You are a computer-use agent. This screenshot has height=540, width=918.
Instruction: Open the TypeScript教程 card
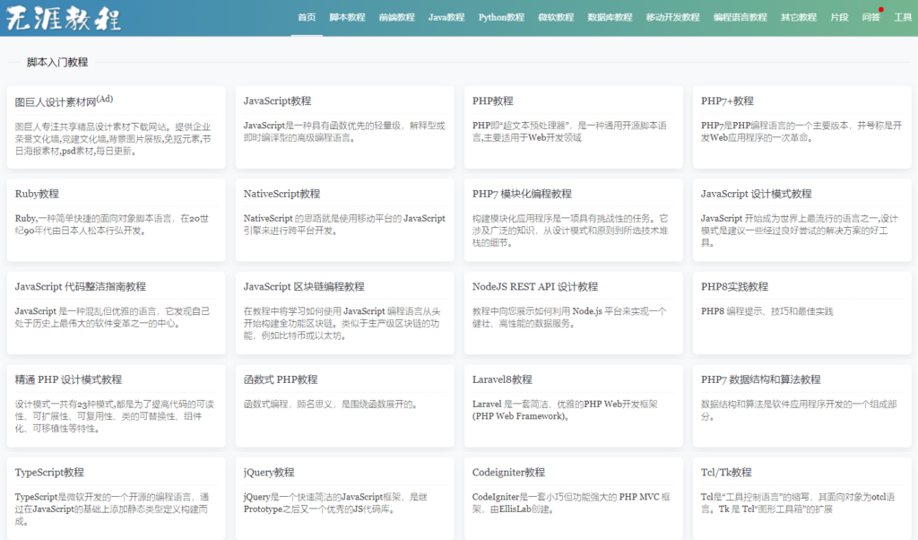[51, 473]
